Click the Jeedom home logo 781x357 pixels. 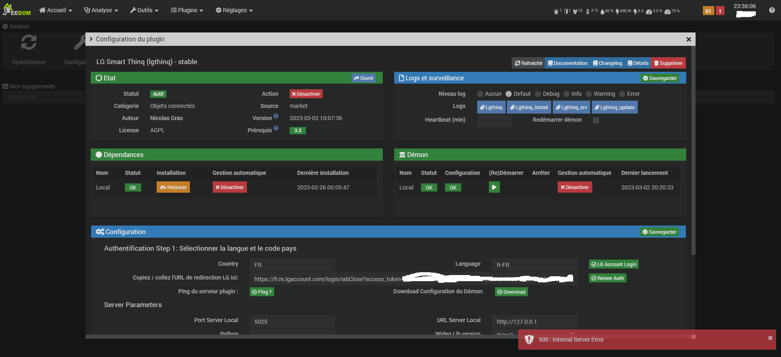click(x=17, y=10)
